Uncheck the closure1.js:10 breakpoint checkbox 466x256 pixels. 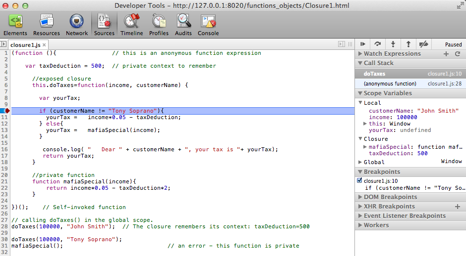tap(360, 181)
